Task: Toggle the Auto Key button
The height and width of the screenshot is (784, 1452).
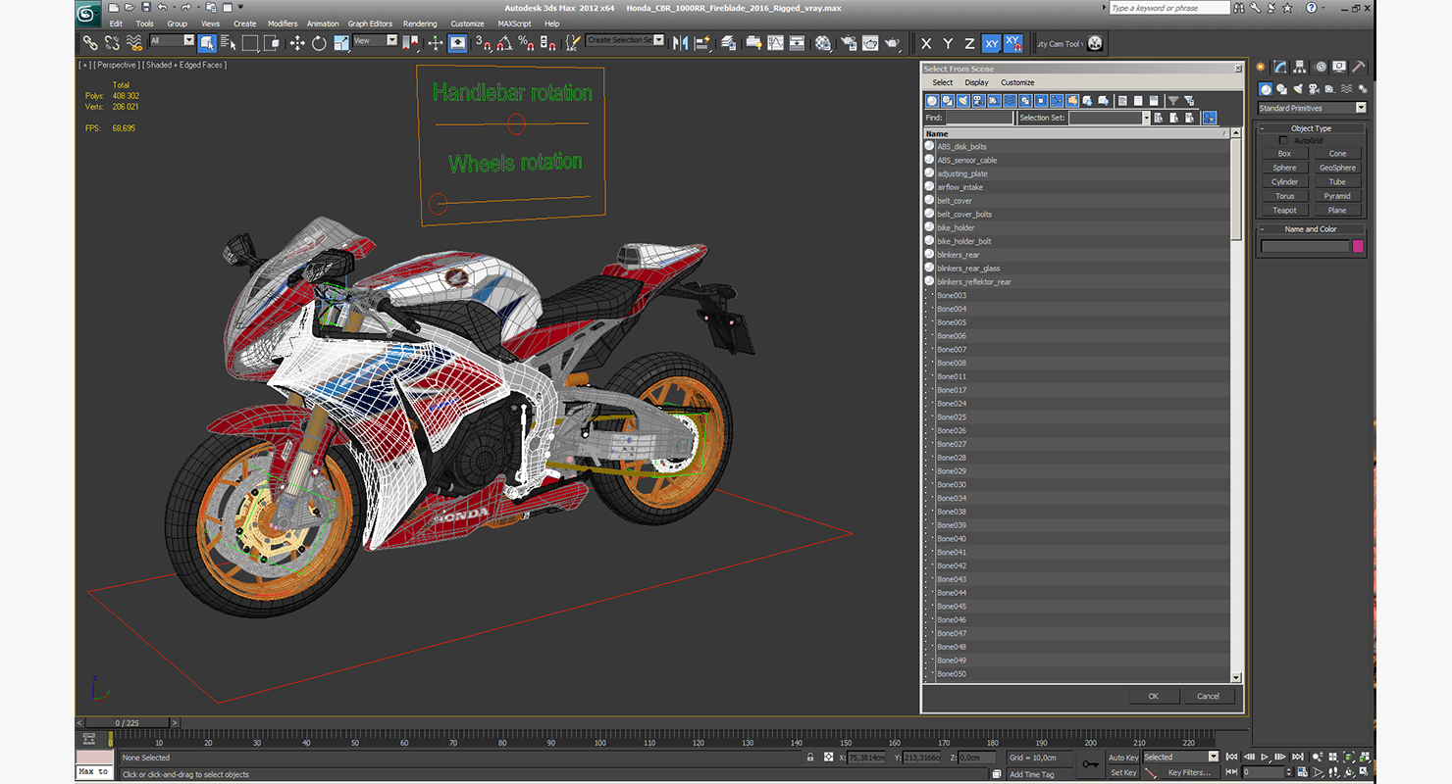Action: [x=1123, y=758]
